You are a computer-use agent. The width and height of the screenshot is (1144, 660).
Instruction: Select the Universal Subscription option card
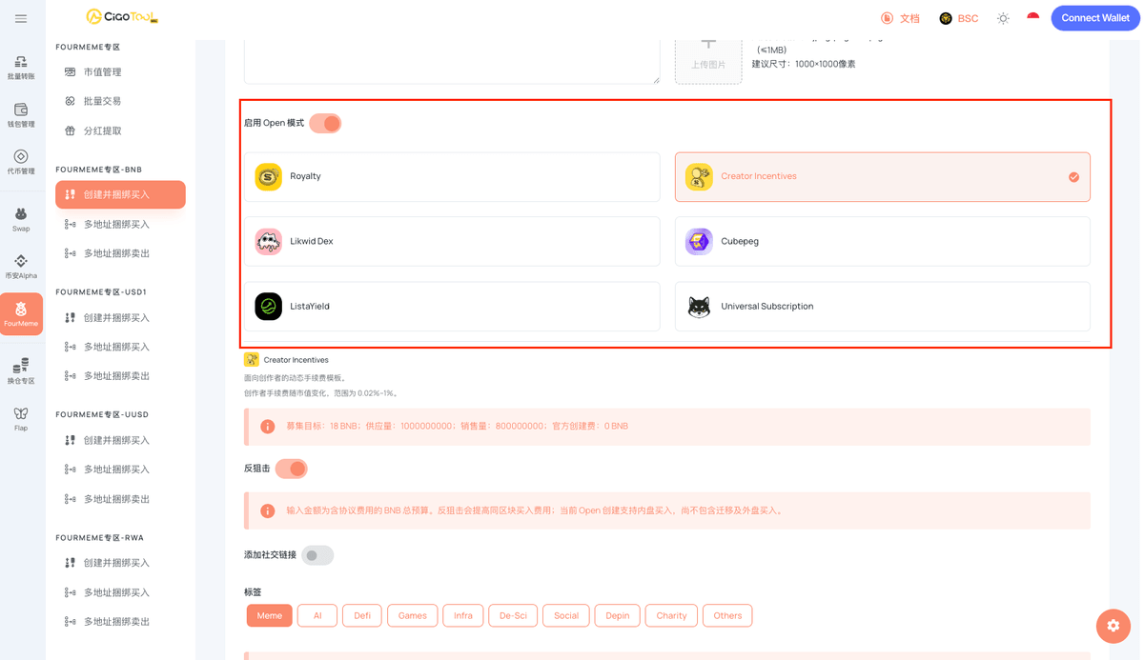click(x=883, y=306)
